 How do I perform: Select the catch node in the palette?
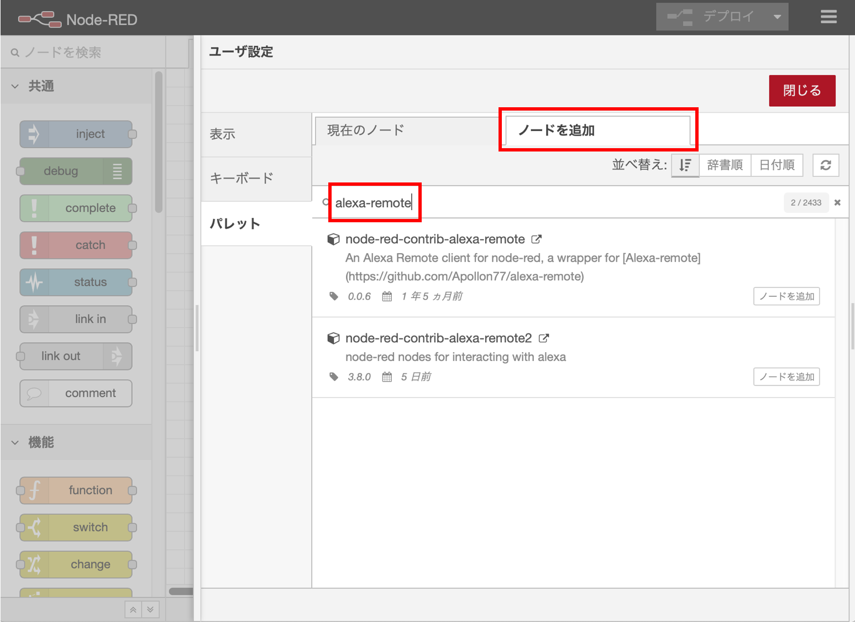76,245
